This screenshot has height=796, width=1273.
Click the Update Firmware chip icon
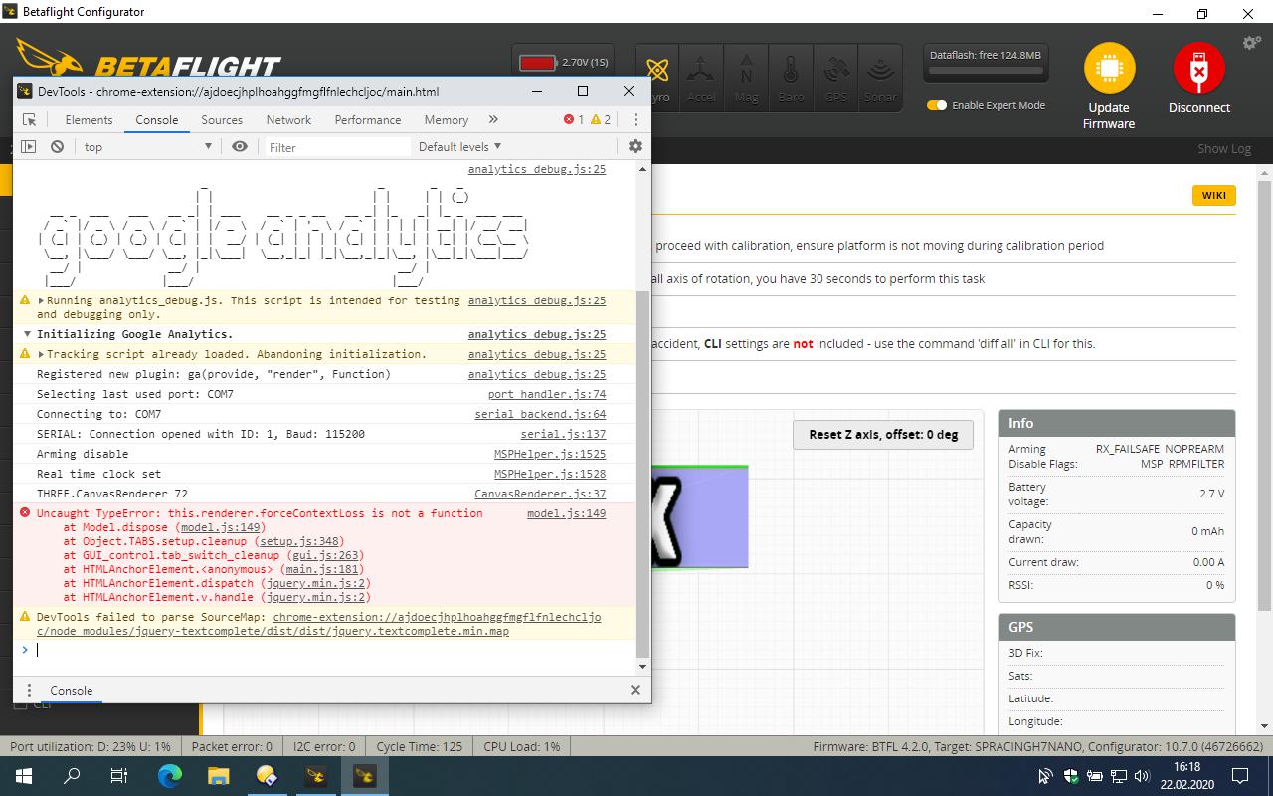pyautogui.click(x=1109, y=69)
